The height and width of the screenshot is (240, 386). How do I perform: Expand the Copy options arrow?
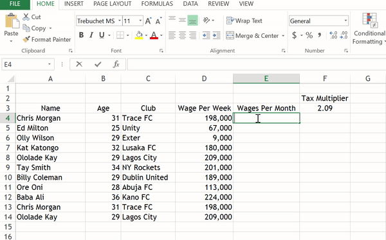click(x=50, y=28)
